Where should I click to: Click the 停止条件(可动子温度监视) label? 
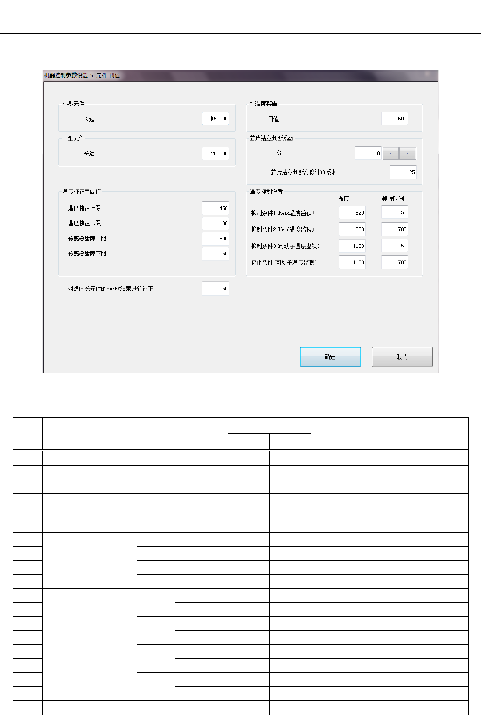284,263
